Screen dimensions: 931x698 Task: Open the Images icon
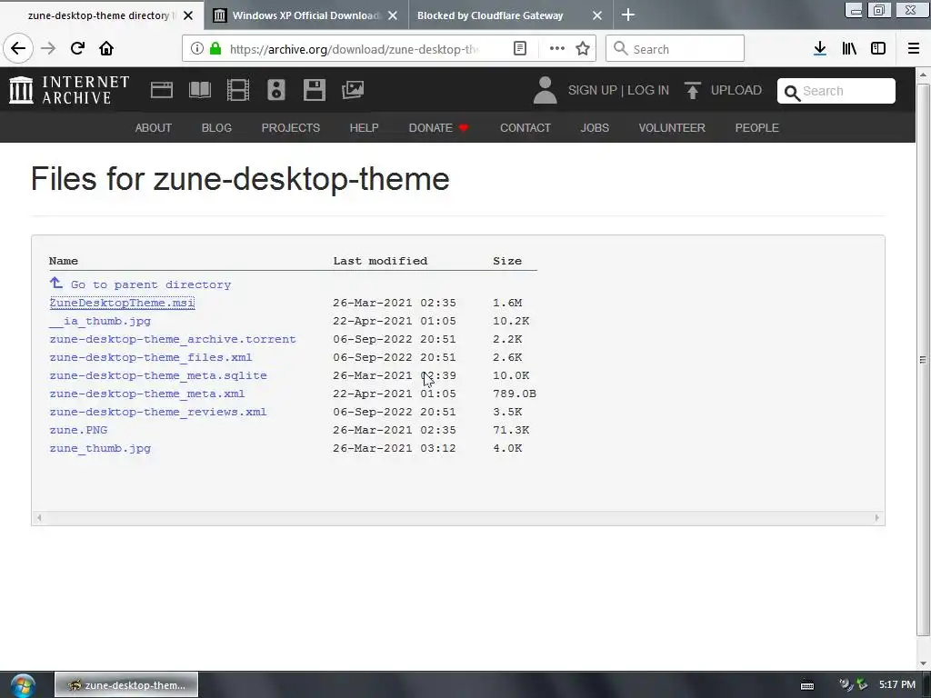click(x=353, y=90)
